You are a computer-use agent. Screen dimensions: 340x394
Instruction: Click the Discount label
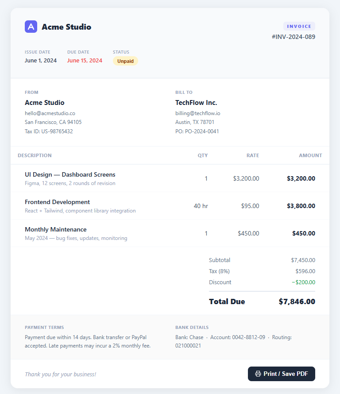tap(220, 282)
